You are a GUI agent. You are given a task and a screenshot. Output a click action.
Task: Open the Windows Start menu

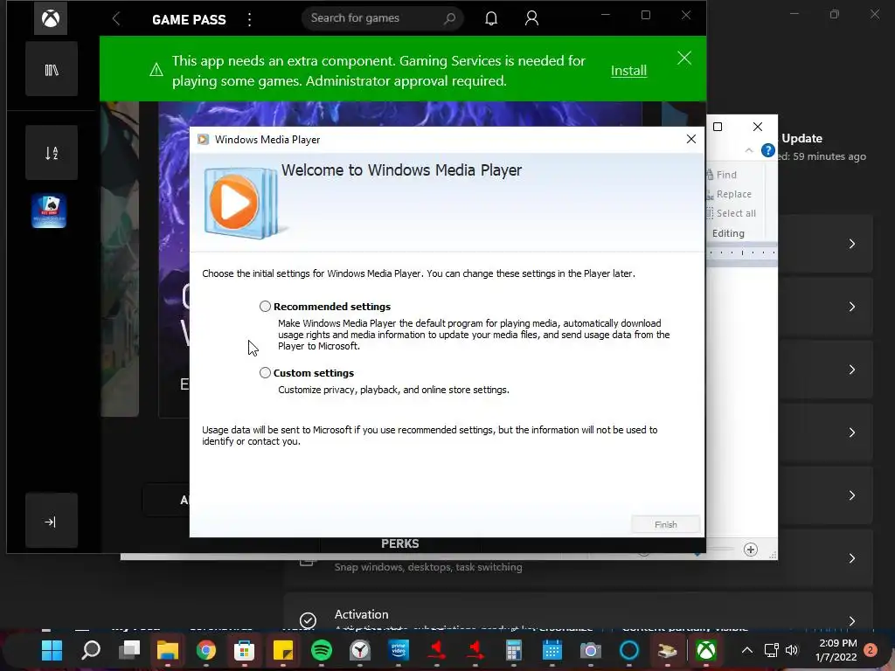[x=52, y=650]
